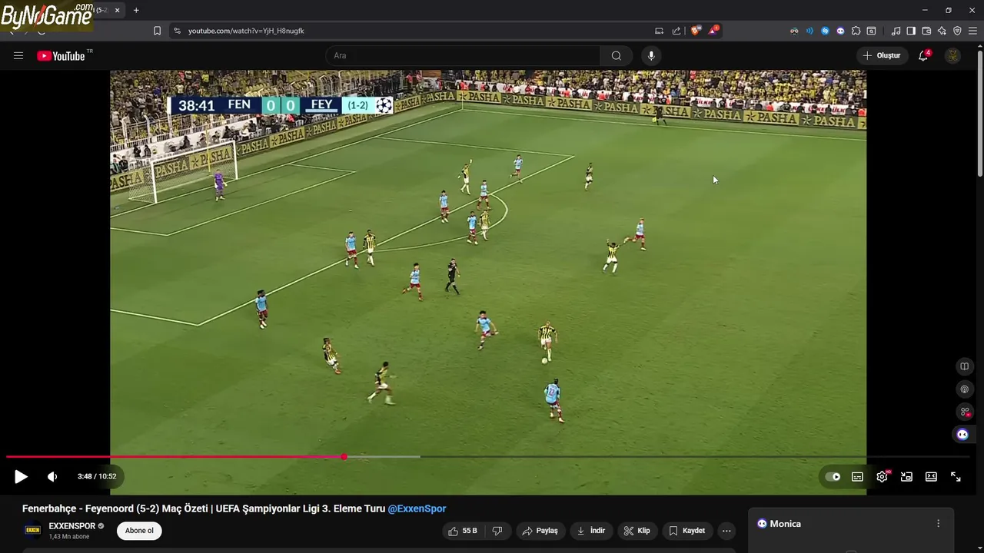Open the YouTube guide hamburger menu
The image size is (984, 553).
18,55
